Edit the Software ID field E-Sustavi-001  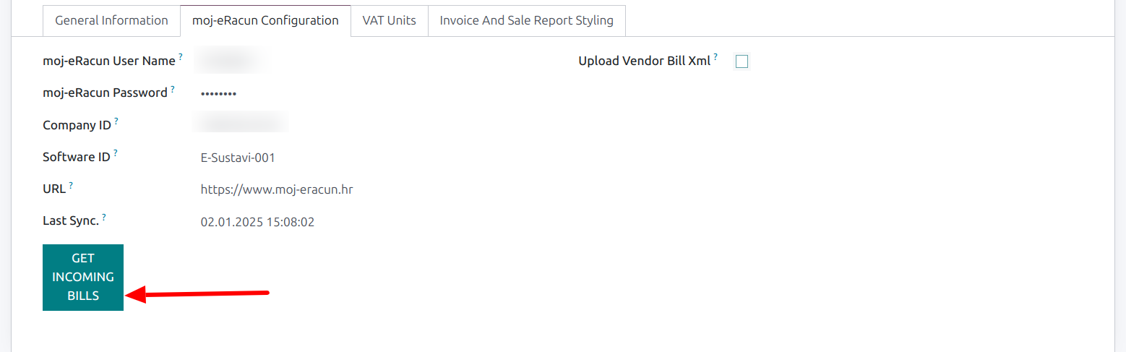point(238,158)
